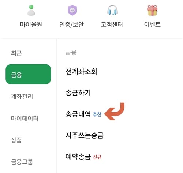Viewport: 183px width, 173px height.
Task: Open the 금융그룹 category
Action: point(22,162)
